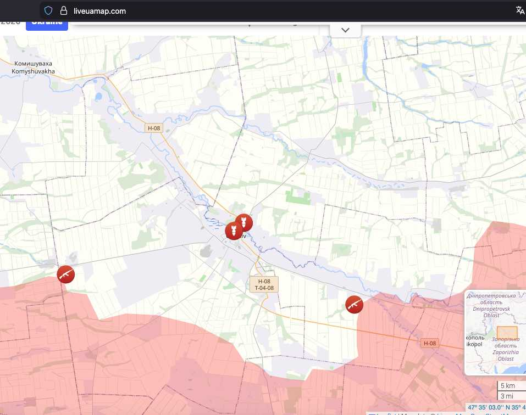Open the browser translate page icon
Screen dimensions: 526x415
pyautogui.click(x=519, y=10)
